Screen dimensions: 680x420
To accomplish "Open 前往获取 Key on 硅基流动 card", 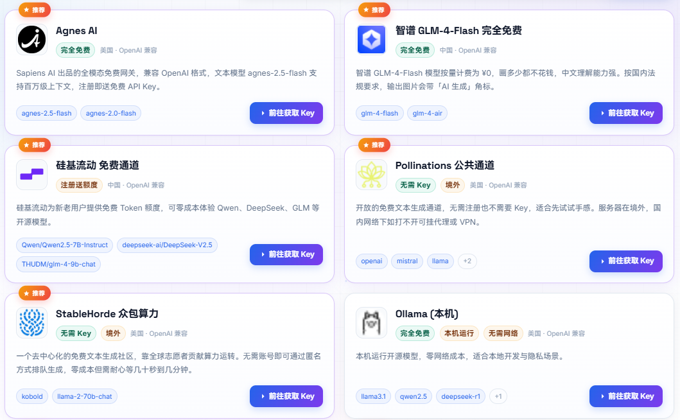I will [286, 254].
